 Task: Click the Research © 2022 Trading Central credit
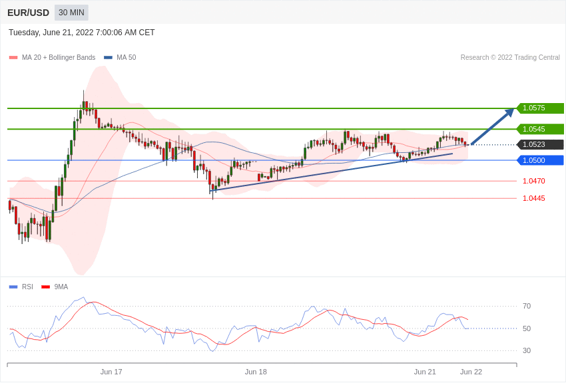click(510, 57)
